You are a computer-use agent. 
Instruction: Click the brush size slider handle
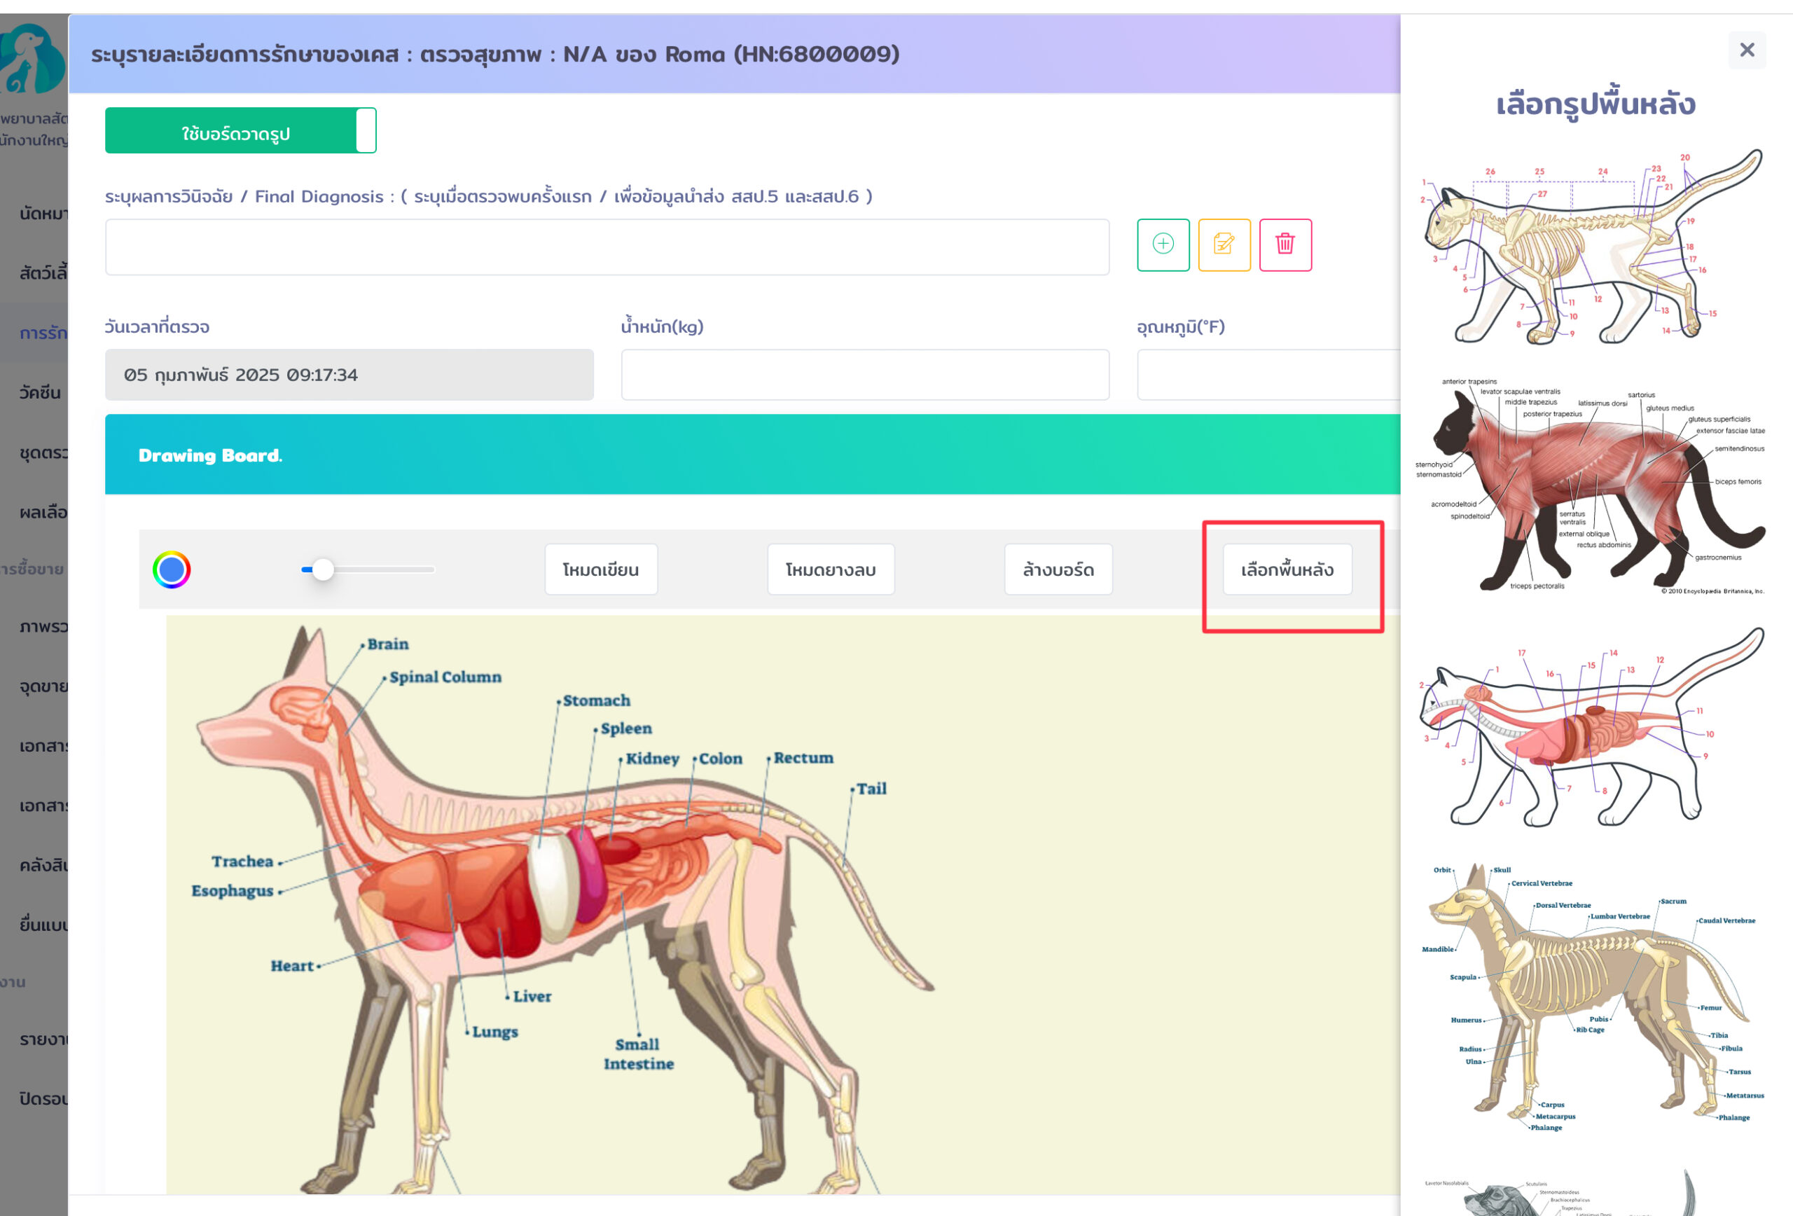(324, 569)
